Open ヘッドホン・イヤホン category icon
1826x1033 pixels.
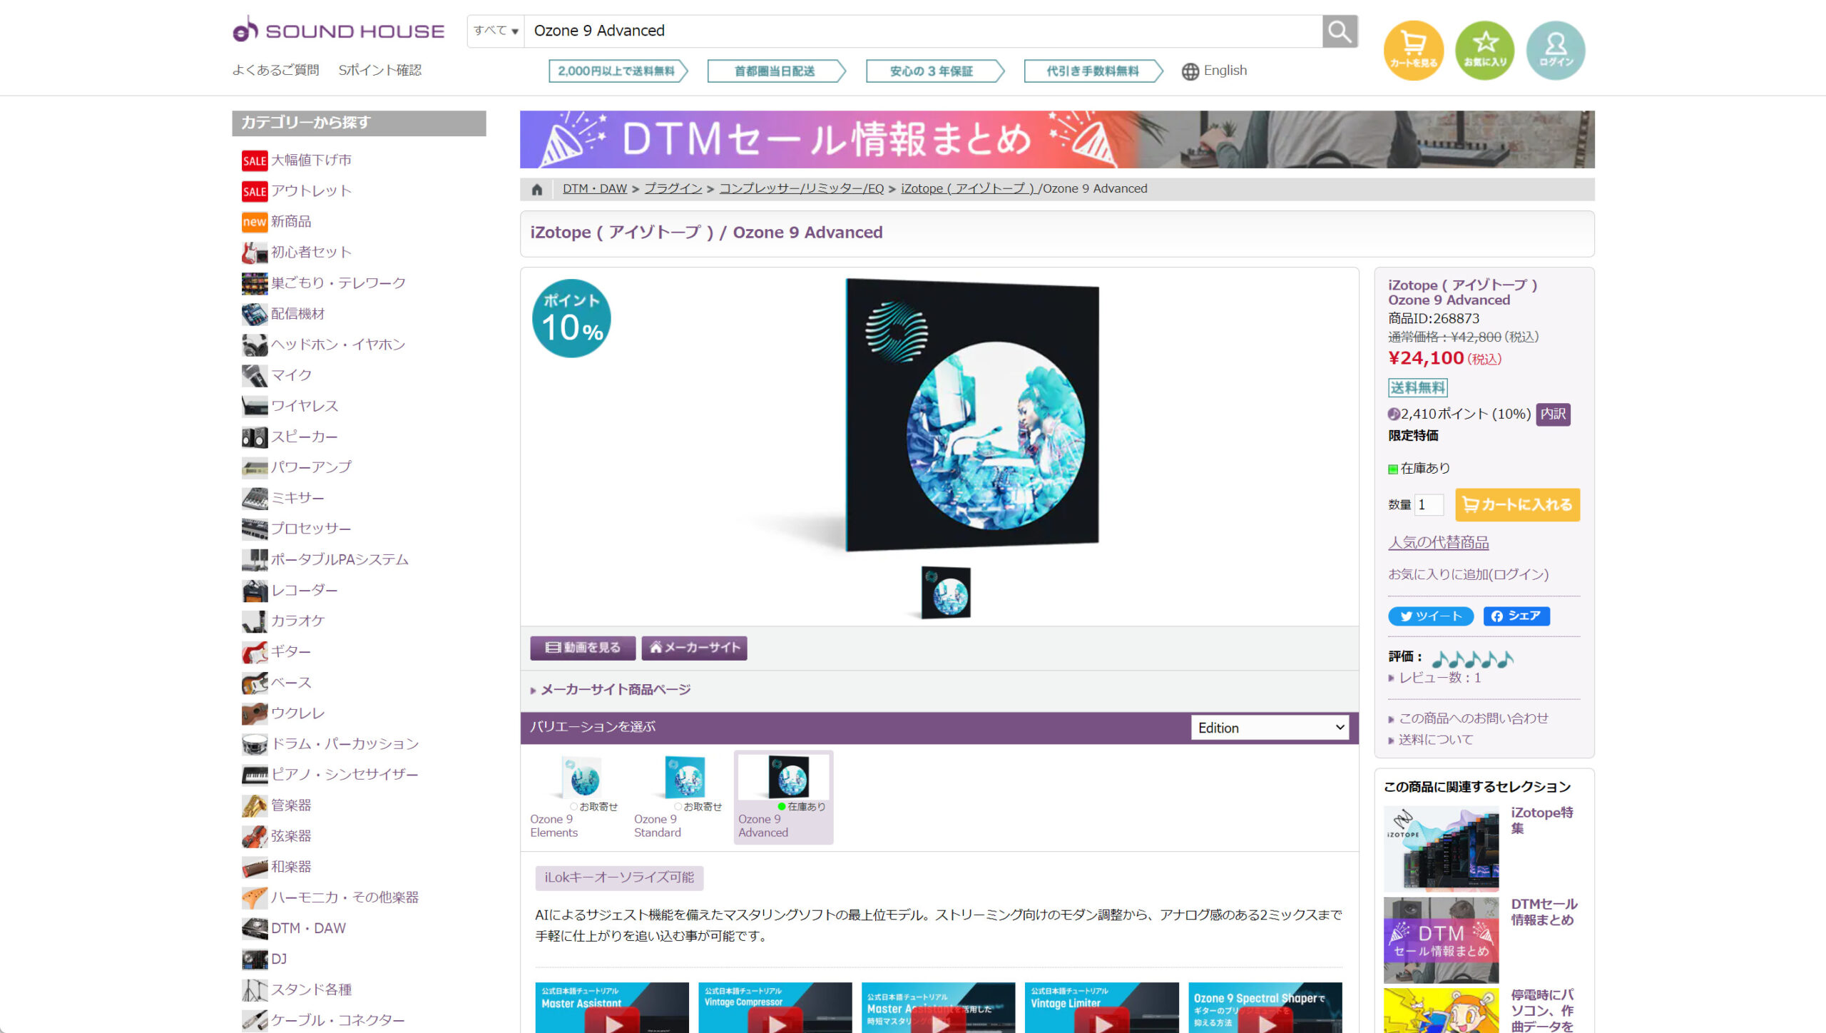(x=255, y=345)
